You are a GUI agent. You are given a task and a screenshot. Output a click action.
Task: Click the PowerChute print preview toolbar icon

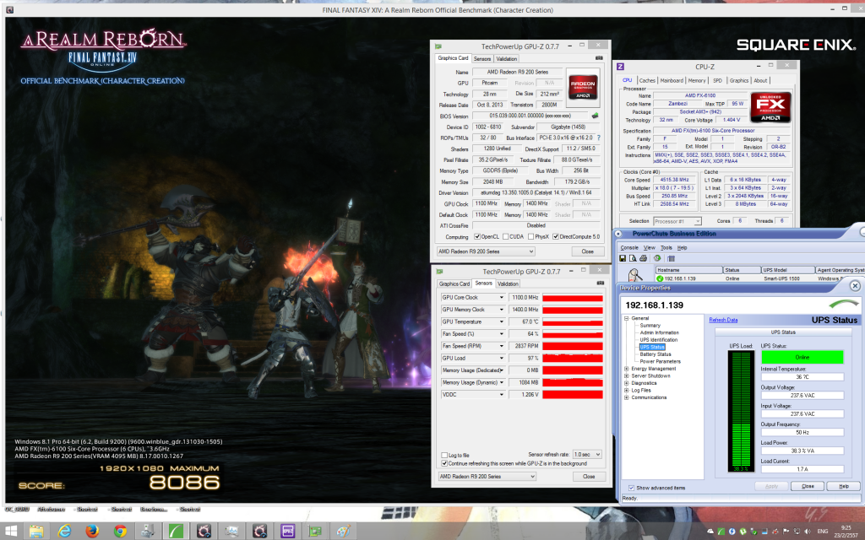(x=633, y=258)
